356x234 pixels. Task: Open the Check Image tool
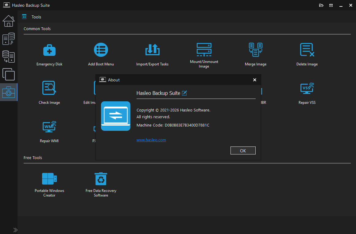point(49,93)
